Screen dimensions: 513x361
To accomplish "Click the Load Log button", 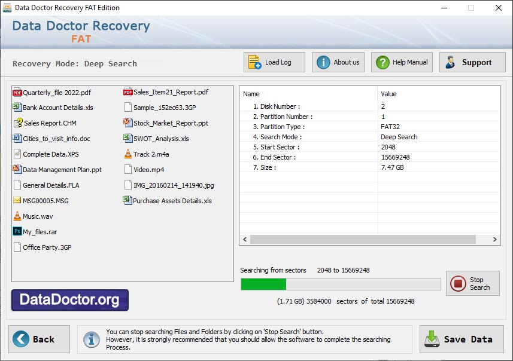I will tap(274, 62).
